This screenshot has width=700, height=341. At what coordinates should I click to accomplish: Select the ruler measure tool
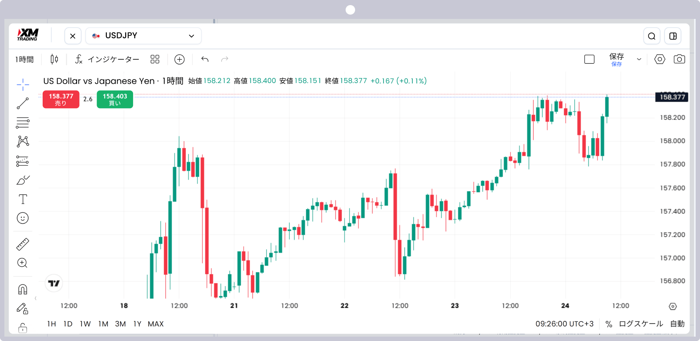23,244
